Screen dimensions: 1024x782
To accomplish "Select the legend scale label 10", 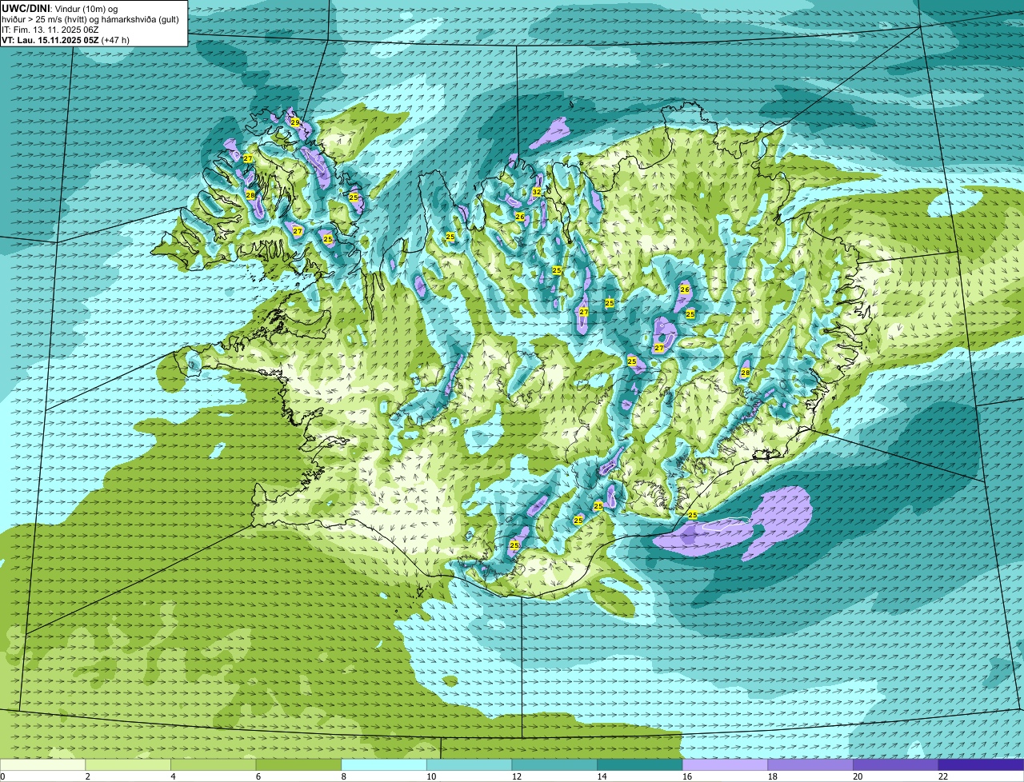I will click(431, 776).
